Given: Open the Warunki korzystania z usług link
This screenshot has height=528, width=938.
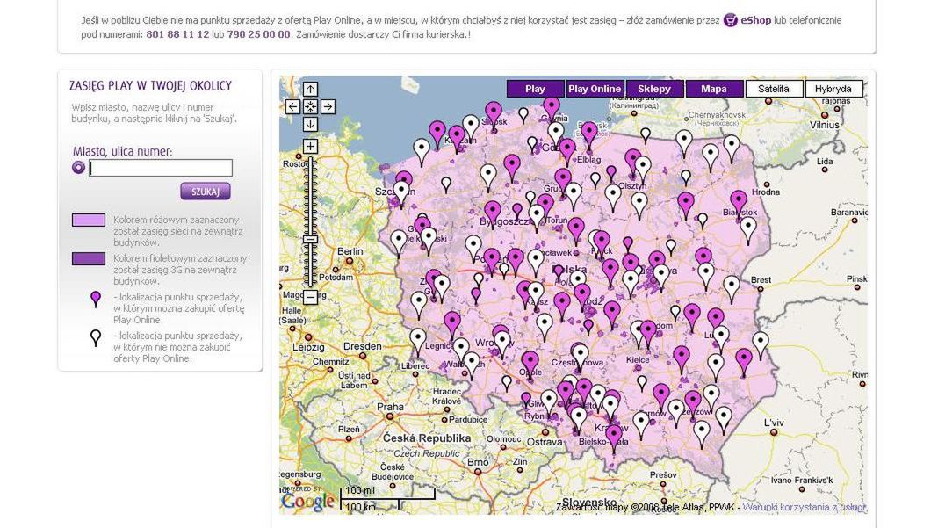Looking at the screenshot, I should 805,505.
